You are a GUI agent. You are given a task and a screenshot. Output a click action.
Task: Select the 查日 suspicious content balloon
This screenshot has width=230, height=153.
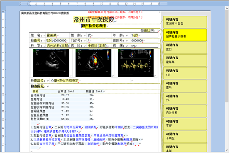(x=185, y=48)
